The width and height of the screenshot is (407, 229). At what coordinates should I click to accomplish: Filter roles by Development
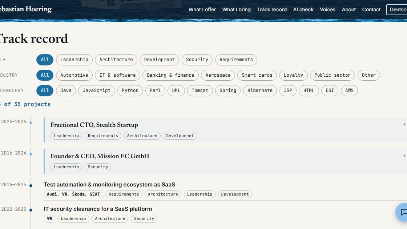click(x=160, y=60)
